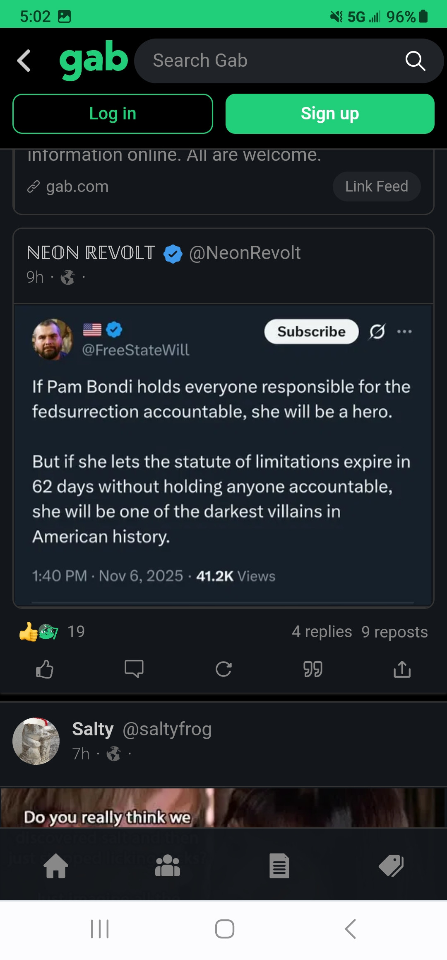447x960 pixels.
Task: Open comments on the NeonRevolt post
Action: click(x=134, y=669)
